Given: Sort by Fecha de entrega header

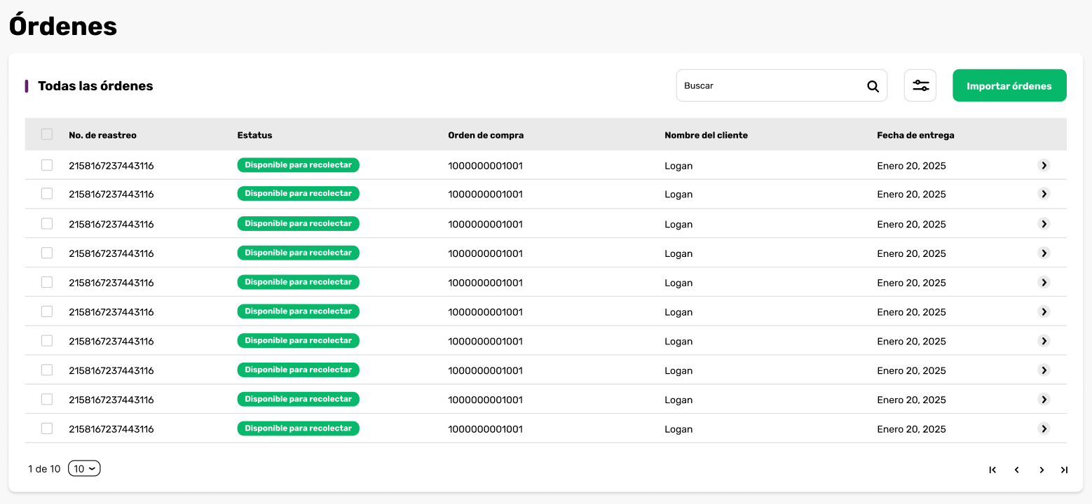Looking at the screenshot, I should coord(915,135).
